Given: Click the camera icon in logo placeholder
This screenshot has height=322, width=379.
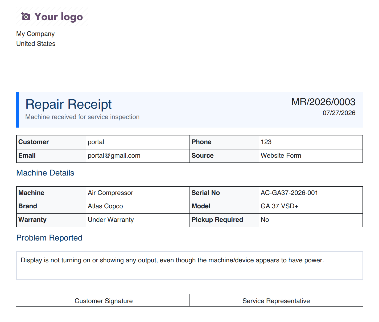Looking at the screenshot, I should pyautogui.click(x=26, y=17).
